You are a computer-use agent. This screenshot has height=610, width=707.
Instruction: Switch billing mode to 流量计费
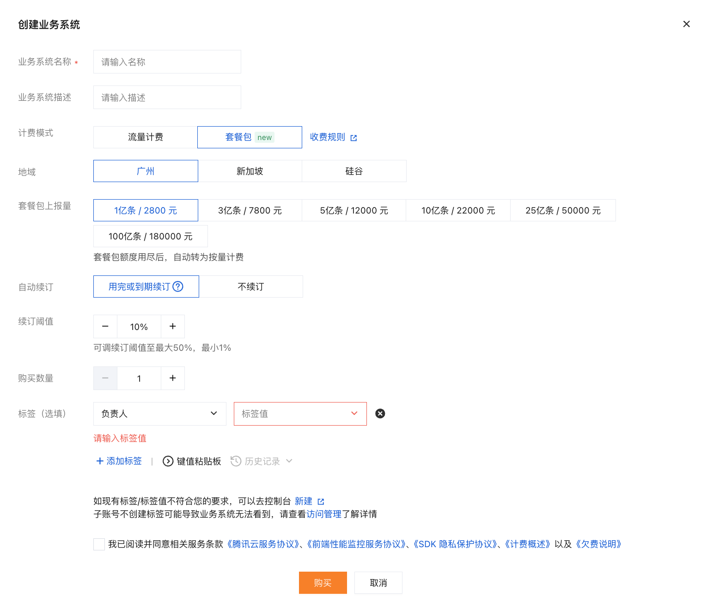coord(146,137)
